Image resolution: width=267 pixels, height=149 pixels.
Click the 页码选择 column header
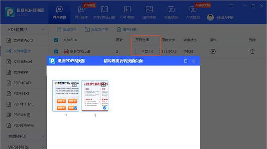tap(142, 40)
